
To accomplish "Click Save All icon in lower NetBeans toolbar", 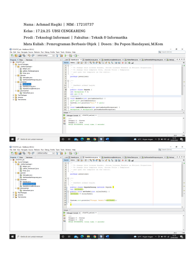I will 23,153.
